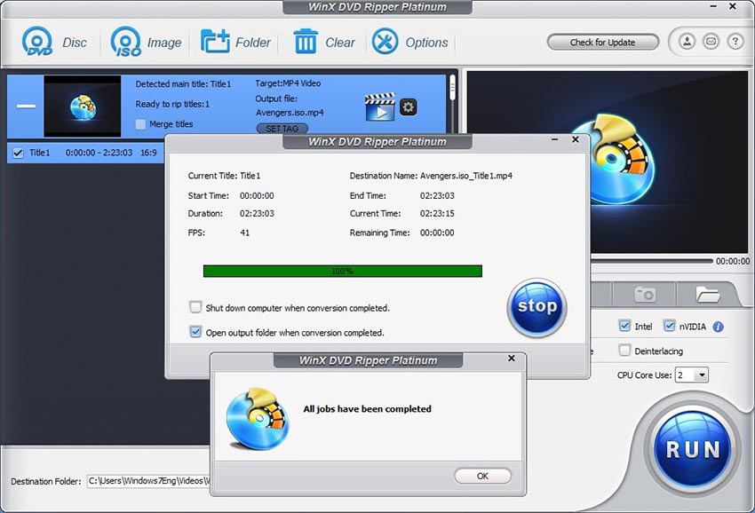The width and height of the screenshot is (755, 513).
Task: Uncheck open output folder when completed
Action: 195,332
